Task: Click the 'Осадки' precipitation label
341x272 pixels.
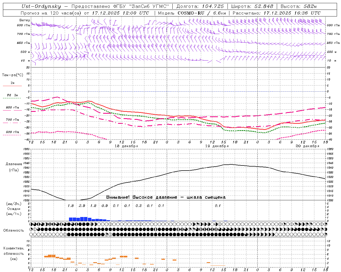Action: pyautogui.click(x=14, y=209)
